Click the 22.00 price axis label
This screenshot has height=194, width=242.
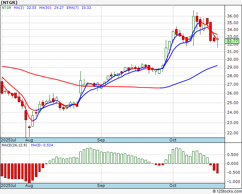[233, 133]
